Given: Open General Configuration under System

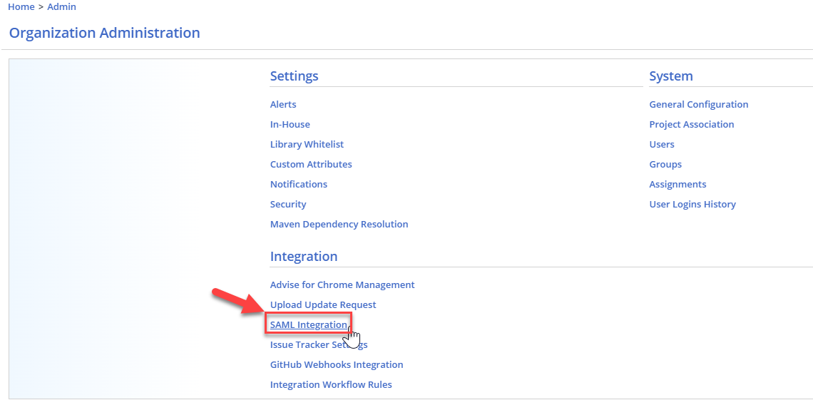Looking at the screenshot, I should (x=698, y=104).
